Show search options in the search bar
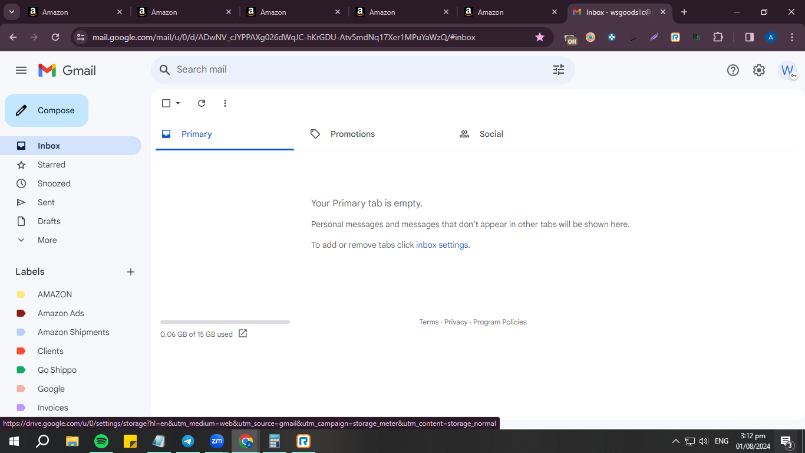Image resolution: width=805 pixels, height=453 pixels. 559,70
